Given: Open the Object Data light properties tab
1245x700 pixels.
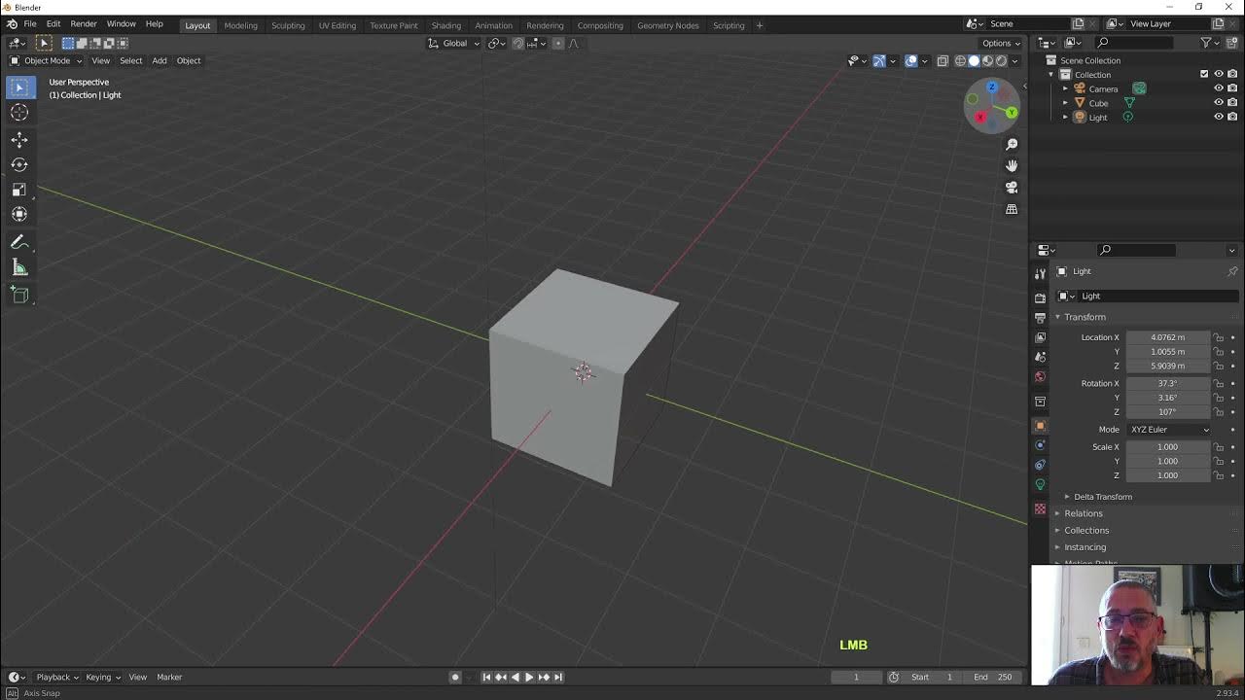Looking at the screenshot, I should click(1040, 484).
